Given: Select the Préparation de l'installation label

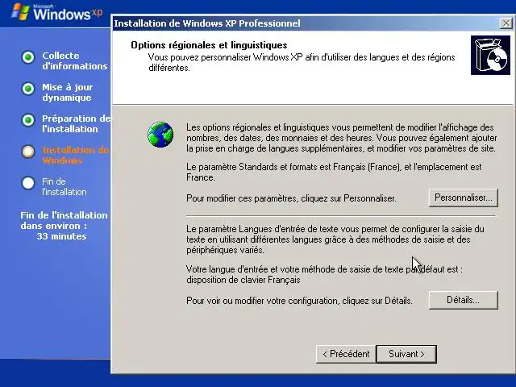Looking at the screenshot, I should pyautogui.click(x=76, y=123).
